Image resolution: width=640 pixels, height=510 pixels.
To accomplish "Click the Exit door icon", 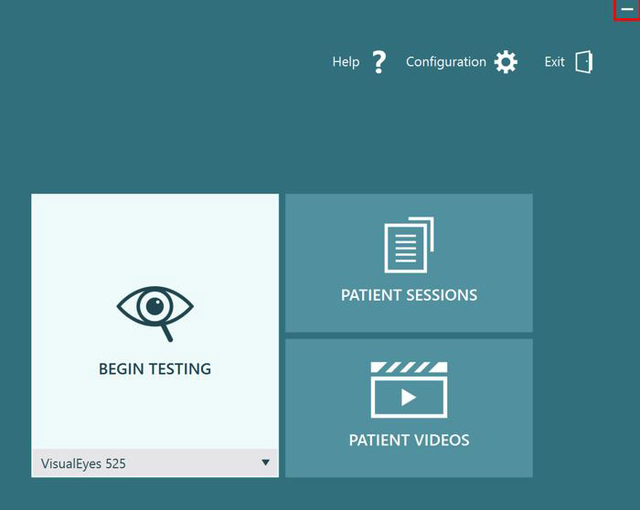I will [x=584, y=62].
